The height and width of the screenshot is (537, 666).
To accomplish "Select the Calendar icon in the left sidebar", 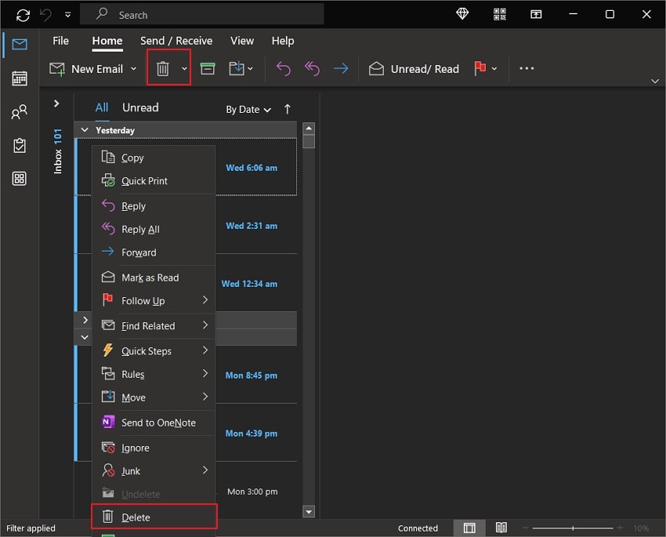I will 20,78.
